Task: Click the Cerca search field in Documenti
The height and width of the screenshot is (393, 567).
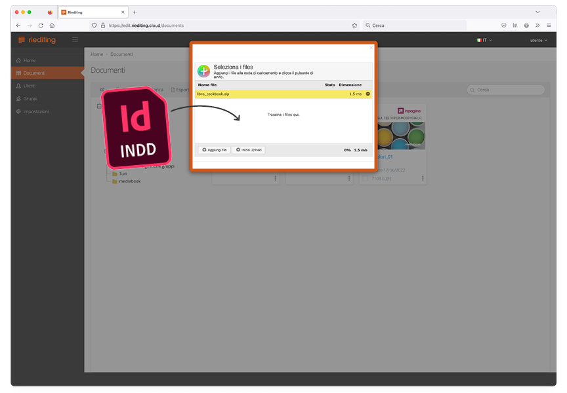Action: point(507,90)
